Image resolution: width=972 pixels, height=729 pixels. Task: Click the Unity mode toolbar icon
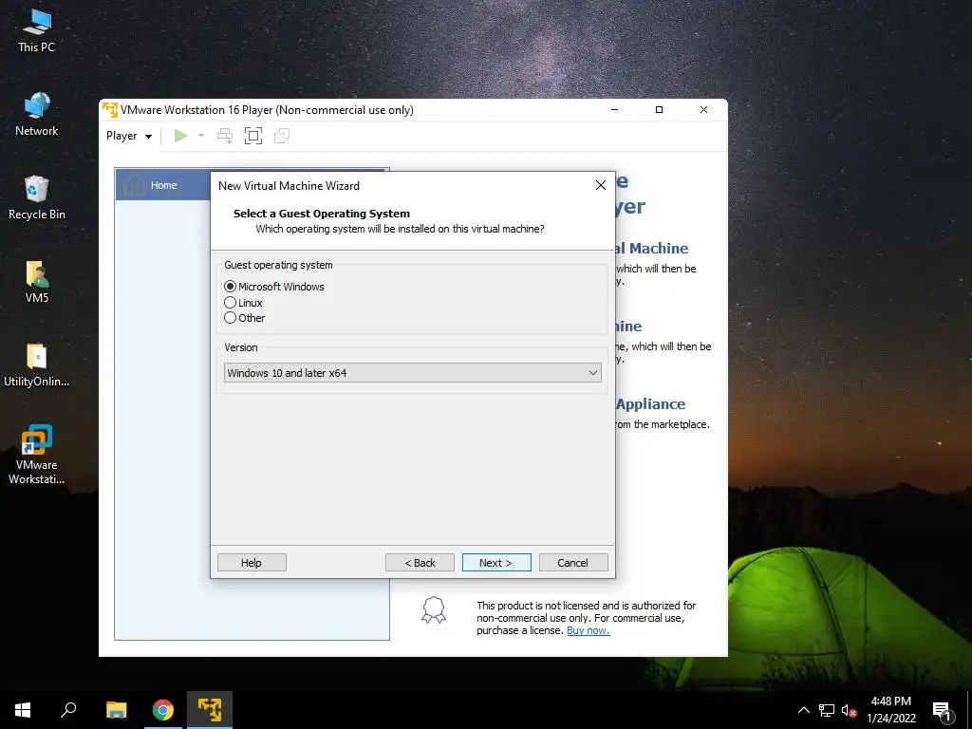[281, 136]
